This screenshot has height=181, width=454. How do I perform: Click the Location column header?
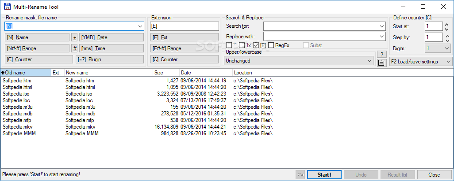(x=343, y=73)
